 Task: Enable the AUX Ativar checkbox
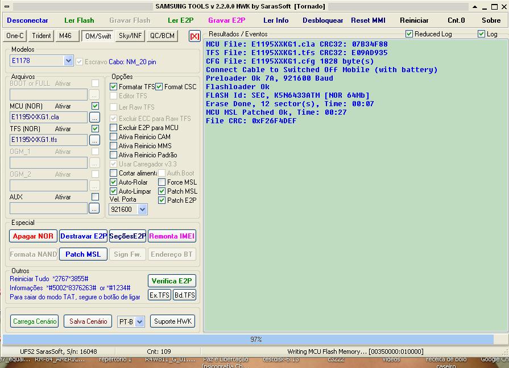[95, 197]
